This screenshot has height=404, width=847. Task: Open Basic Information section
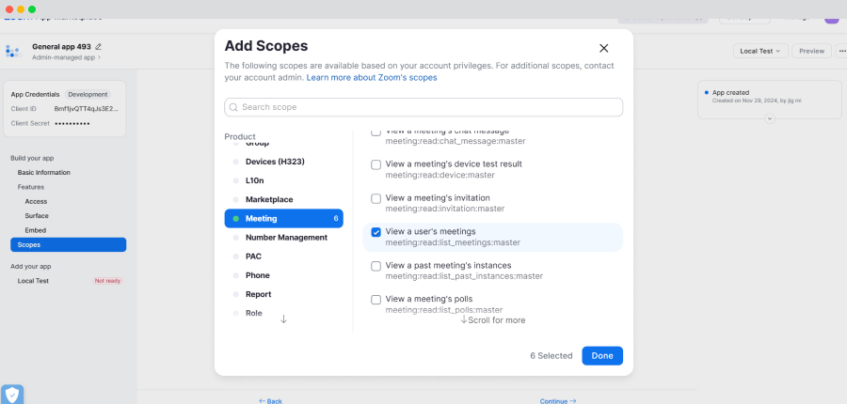[x=43, y=173]
